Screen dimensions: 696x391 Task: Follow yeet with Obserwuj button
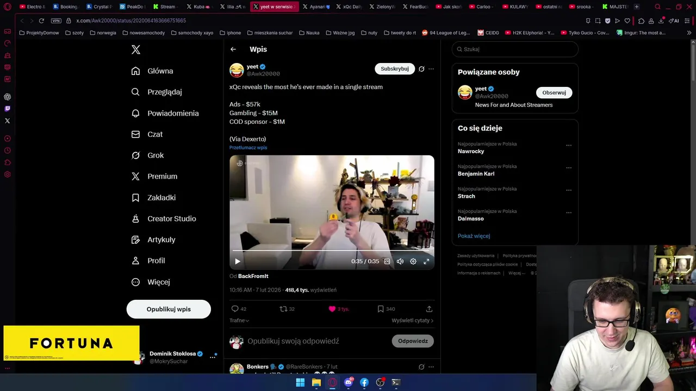pos(554,92)
